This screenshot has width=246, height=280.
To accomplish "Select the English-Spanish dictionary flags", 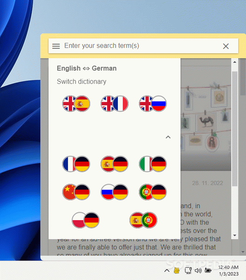I will pos(76,104).
